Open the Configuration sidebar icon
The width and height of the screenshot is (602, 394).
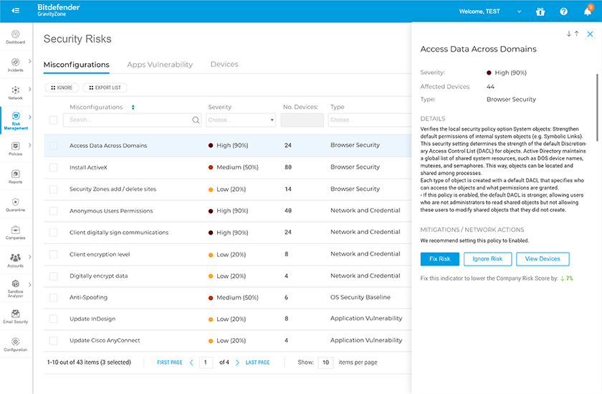pos(15,342)
